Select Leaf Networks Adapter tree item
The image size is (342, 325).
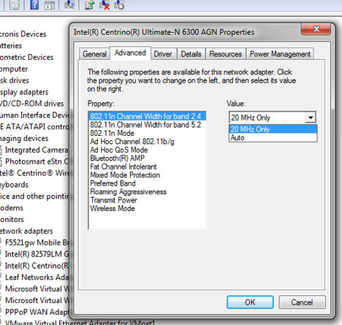click(x=37, y=277)
